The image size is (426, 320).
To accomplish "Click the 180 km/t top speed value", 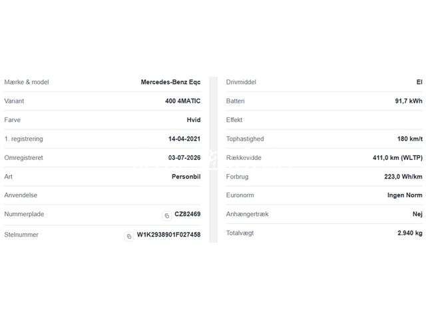I will click(x=410, y=139).
